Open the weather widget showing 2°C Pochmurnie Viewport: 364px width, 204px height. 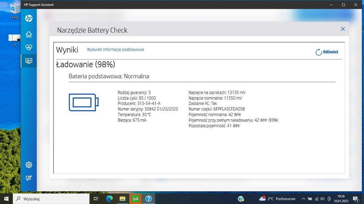click(277, 199)
